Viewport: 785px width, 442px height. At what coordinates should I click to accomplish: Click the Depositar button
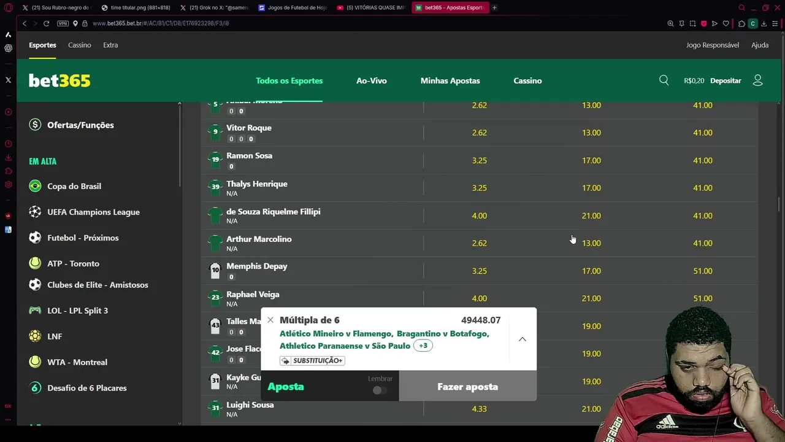(726, 80)
